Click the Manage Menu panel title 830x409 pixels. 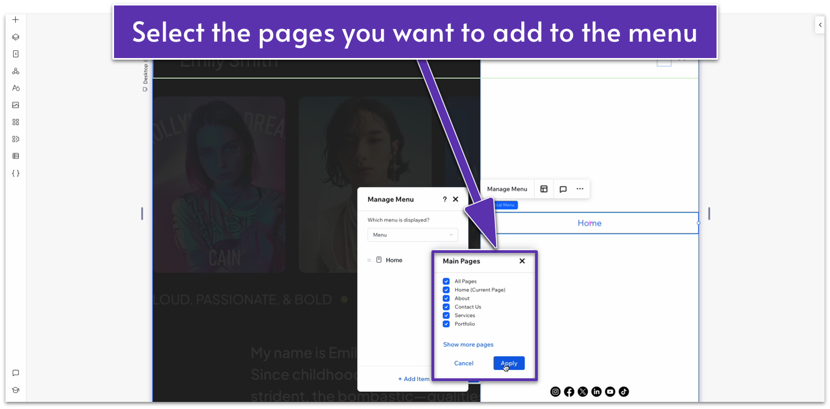391,199
